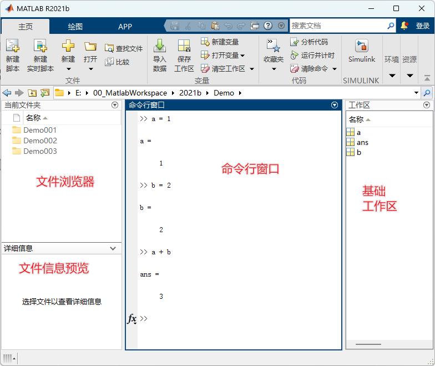Go forward with the gray right arrow
The image size is (435, 366).
point(19,93)
